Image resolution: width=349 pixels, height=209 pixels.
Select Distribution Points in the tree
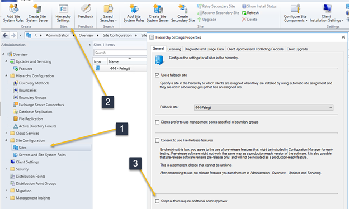[x=30, y=177]
